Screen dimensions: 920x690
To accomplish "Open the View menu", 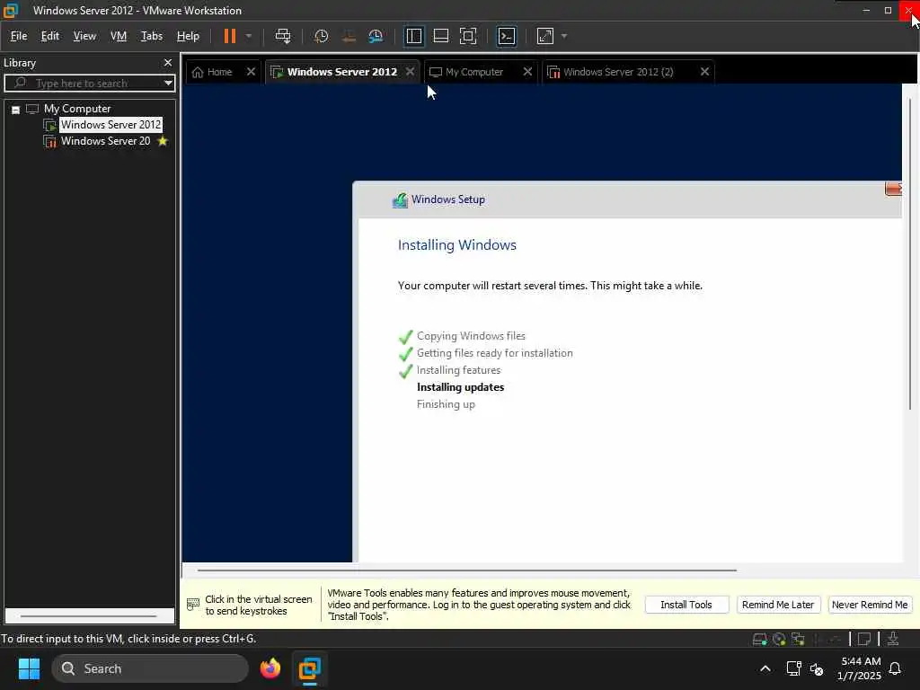I will pos(84,36).
